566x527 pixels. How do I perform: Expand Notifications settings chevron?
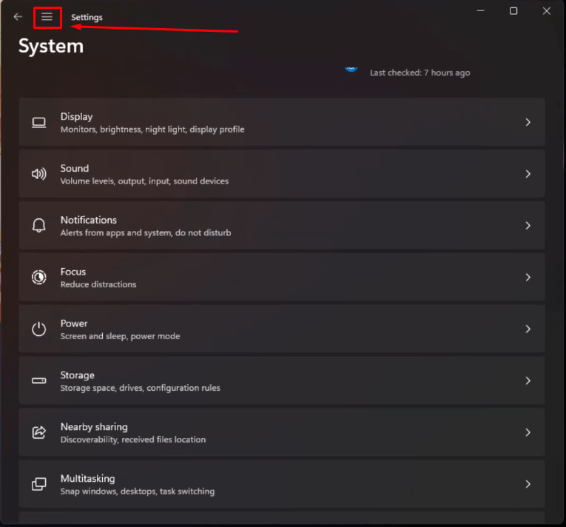528,226
